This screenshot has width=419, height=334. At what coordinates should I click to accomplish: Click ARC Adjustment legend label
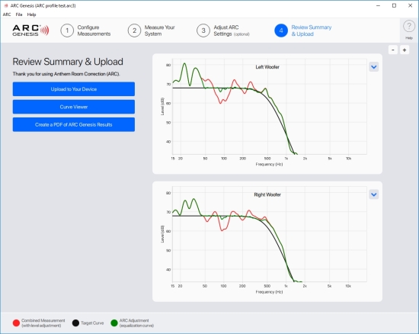point(136,323)
